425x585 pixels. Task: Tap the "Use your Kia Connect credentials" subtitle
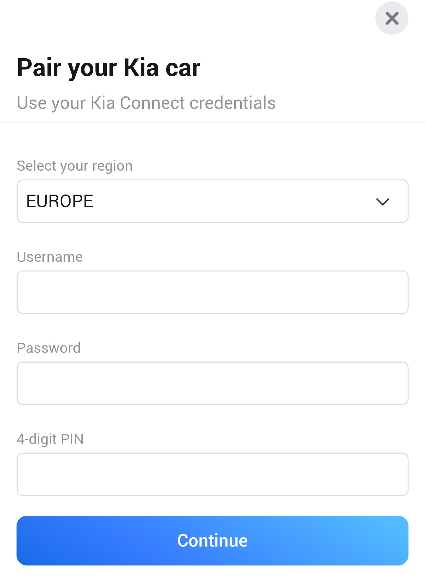coord(146,103)
